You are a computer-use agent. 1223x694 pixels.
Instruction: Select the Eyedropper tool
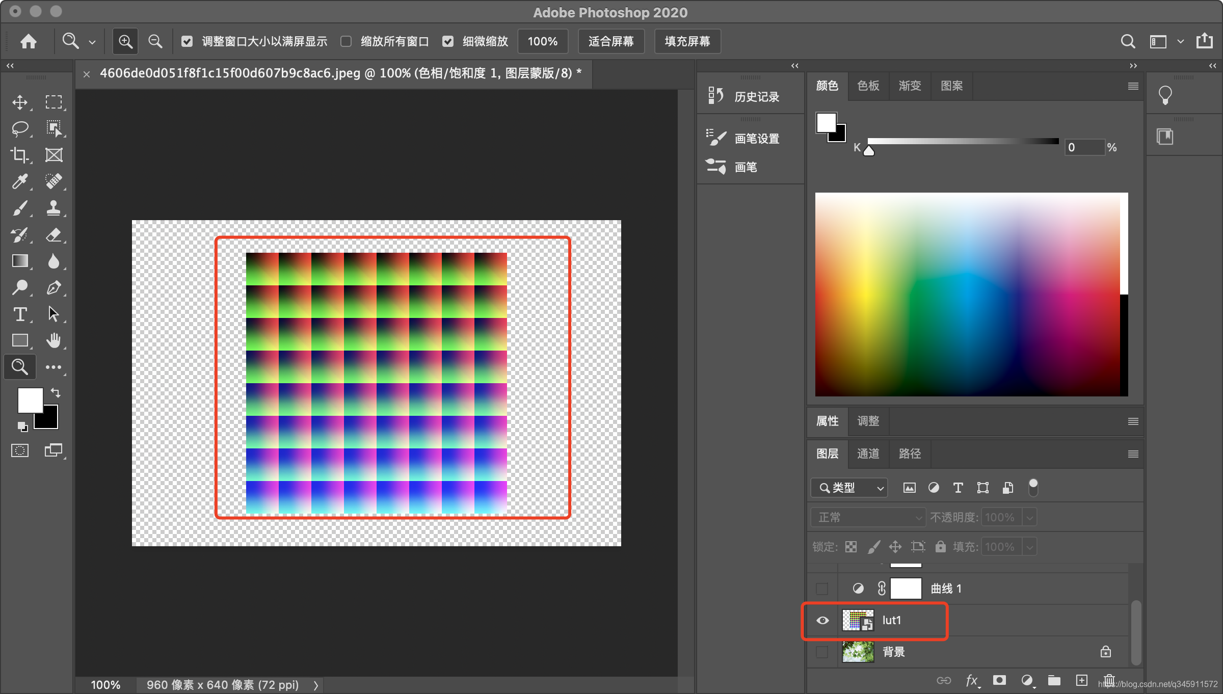click(20, 181)
